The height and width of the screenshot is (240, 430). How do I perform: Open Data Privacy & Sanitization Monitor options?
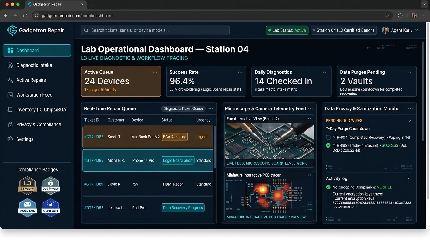pos(411,108)
